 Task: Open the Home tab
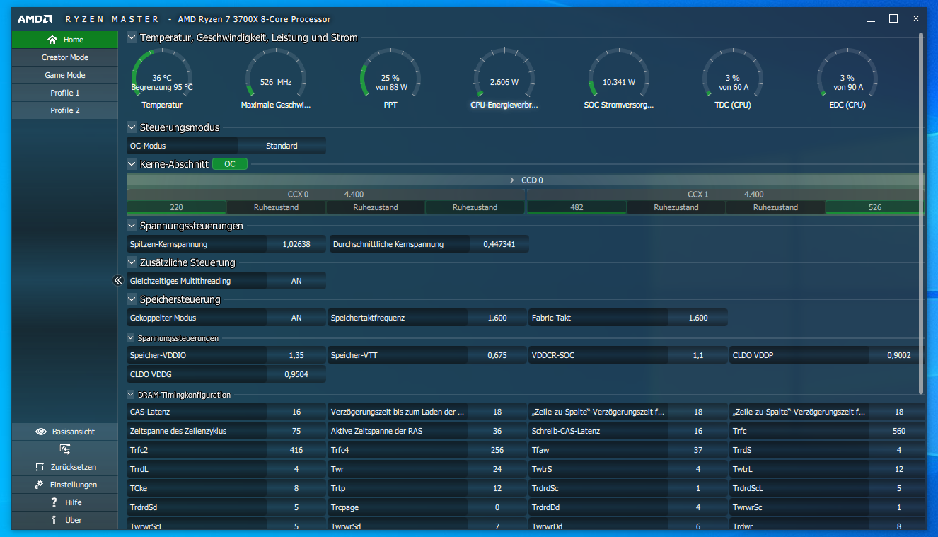click(x=65, y=40)
